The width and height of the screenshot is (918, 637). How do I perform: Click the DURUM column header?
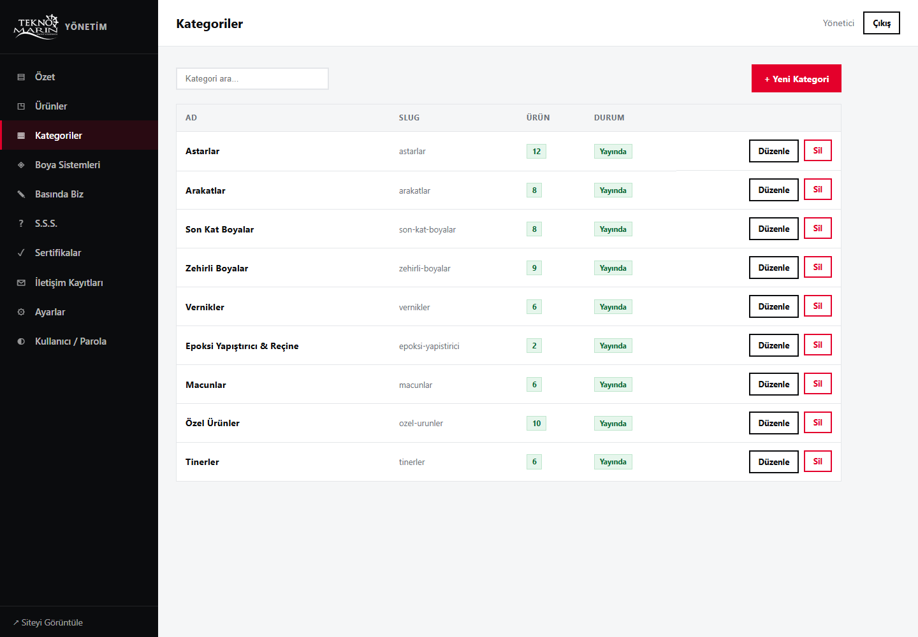(x=609, y=118)
